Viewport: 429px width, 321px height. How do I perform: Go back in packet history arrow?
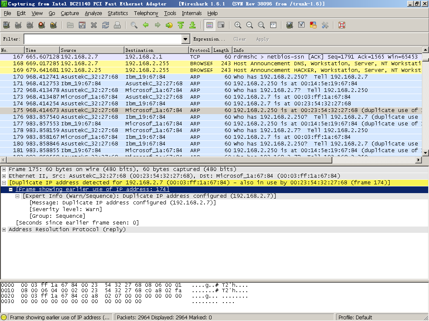[x=146, y=25]
